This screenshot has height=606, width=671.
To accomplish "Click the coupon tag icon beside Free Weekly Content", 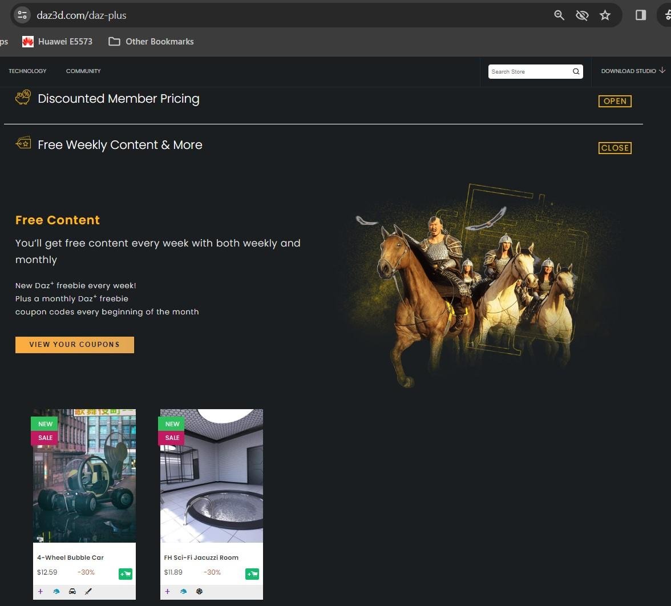I will click(x=23, y=143).
